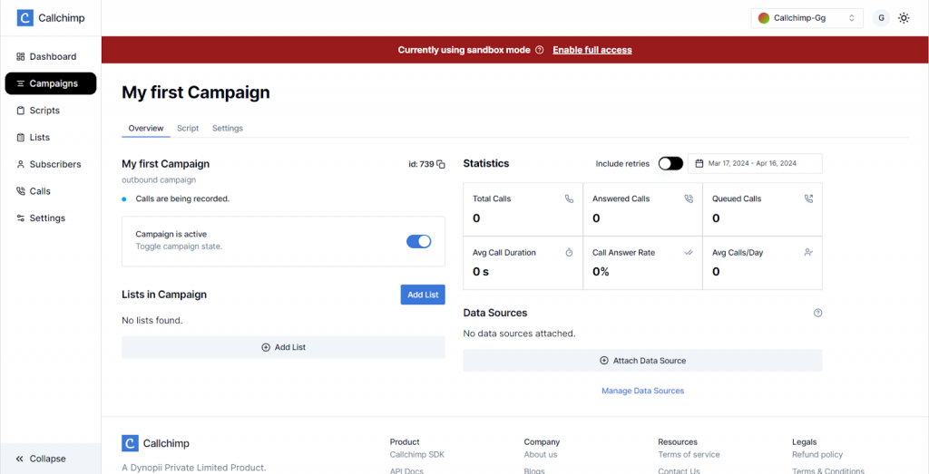Image resolution: width=929 pixels, height=474 pixels.
Task: Collapse the sidebar
Action: coord(51,459)
